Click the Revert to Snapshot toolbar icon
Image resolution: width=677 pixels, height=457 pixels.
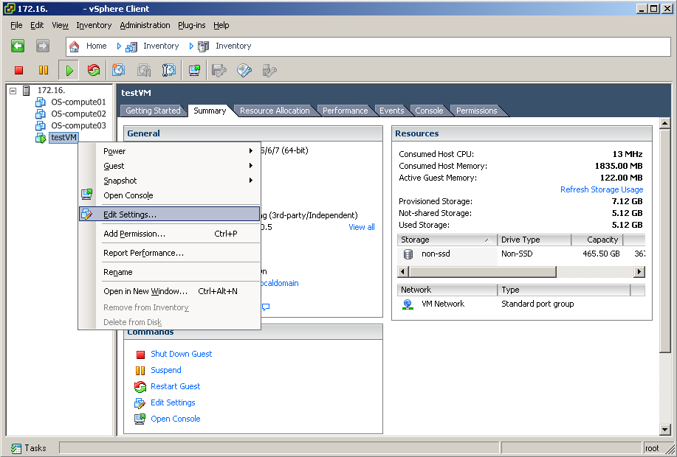[144, 70]
